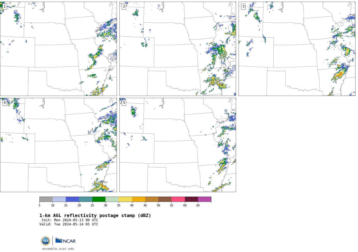This screenshot has width=358, height=252.
Task: Click the dark orange 45-50 dBZ swatch
Action: (152, 199)
